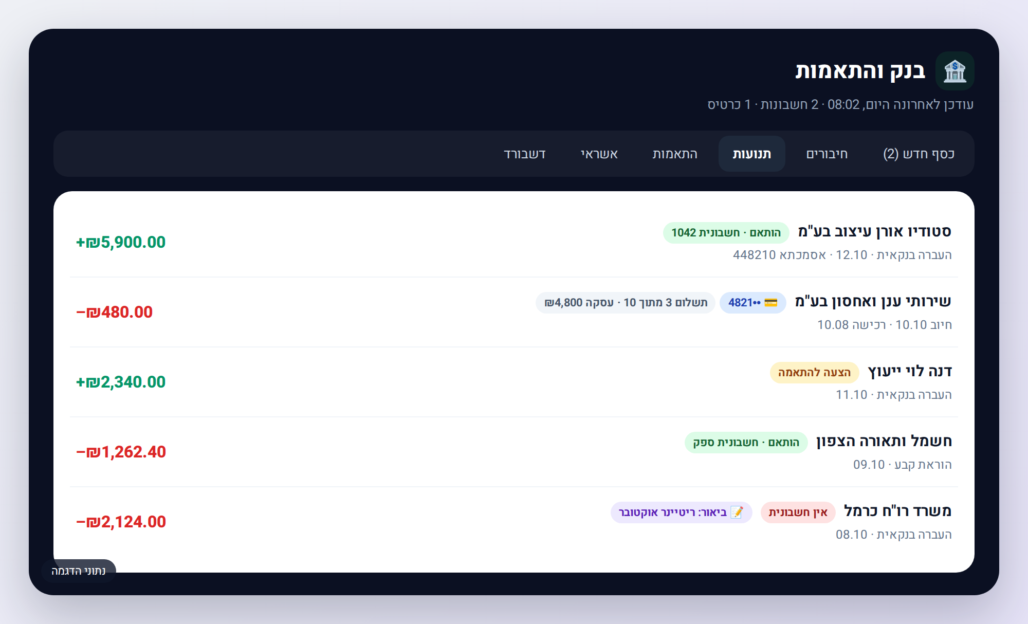Click the אין חשבונית badge

pyautogui.click(x=798, y=512)
